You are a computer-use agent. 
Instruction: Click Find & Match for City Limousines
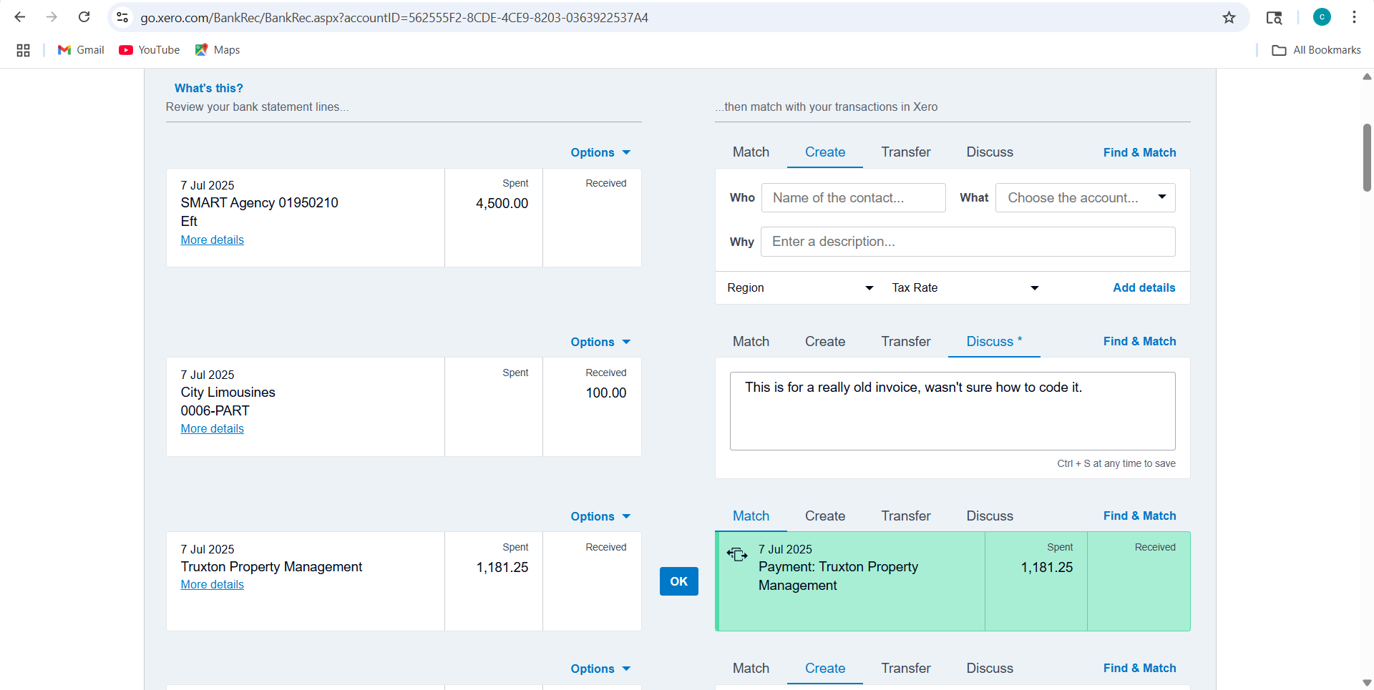click(x=1139, y=342)
